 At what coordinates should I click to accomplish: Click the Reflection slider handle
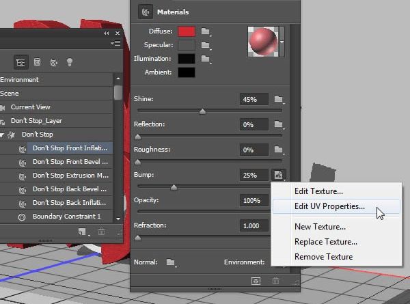[x=137, y=137]
